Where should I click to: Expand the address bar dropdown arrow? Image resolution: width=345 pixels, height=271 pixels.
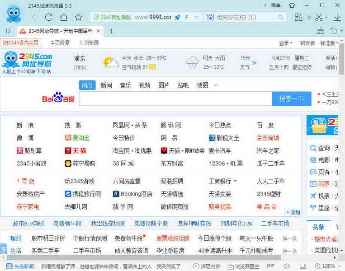tap(196, 17)
